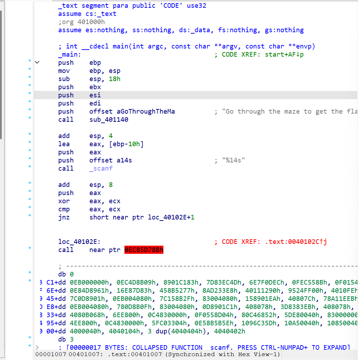The image size is (358, 360).
Task: Click breakpoint dot beside push edi
Action: click(30, 102)
